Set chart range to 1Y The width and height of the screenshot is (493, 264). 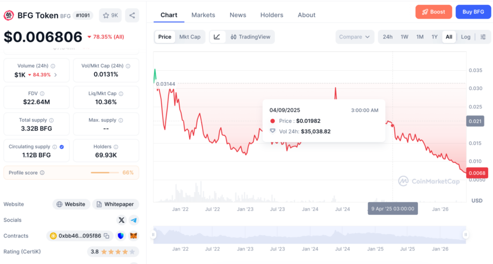coord(435,37)
